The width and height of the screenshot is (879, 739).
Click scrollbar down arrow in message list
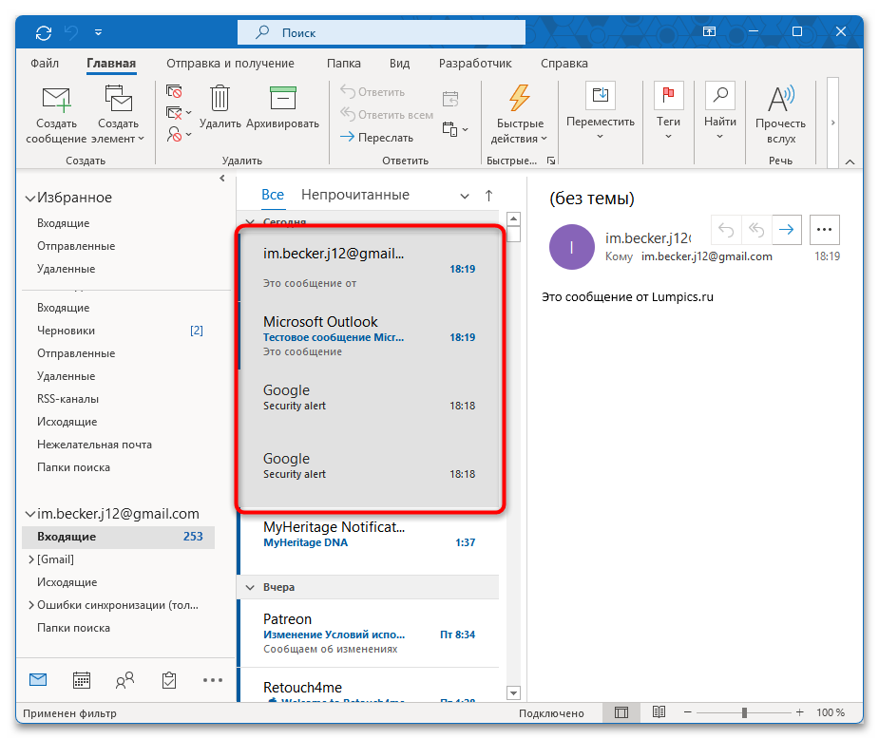coord(513,693)
